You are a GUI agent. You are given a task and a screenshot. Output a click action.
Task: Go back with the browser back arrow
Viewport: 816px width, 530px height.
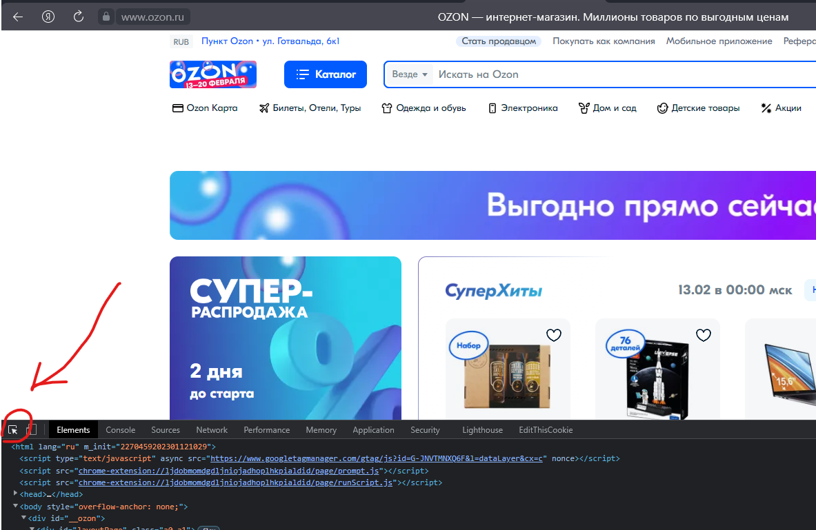(x=18, y=17)
